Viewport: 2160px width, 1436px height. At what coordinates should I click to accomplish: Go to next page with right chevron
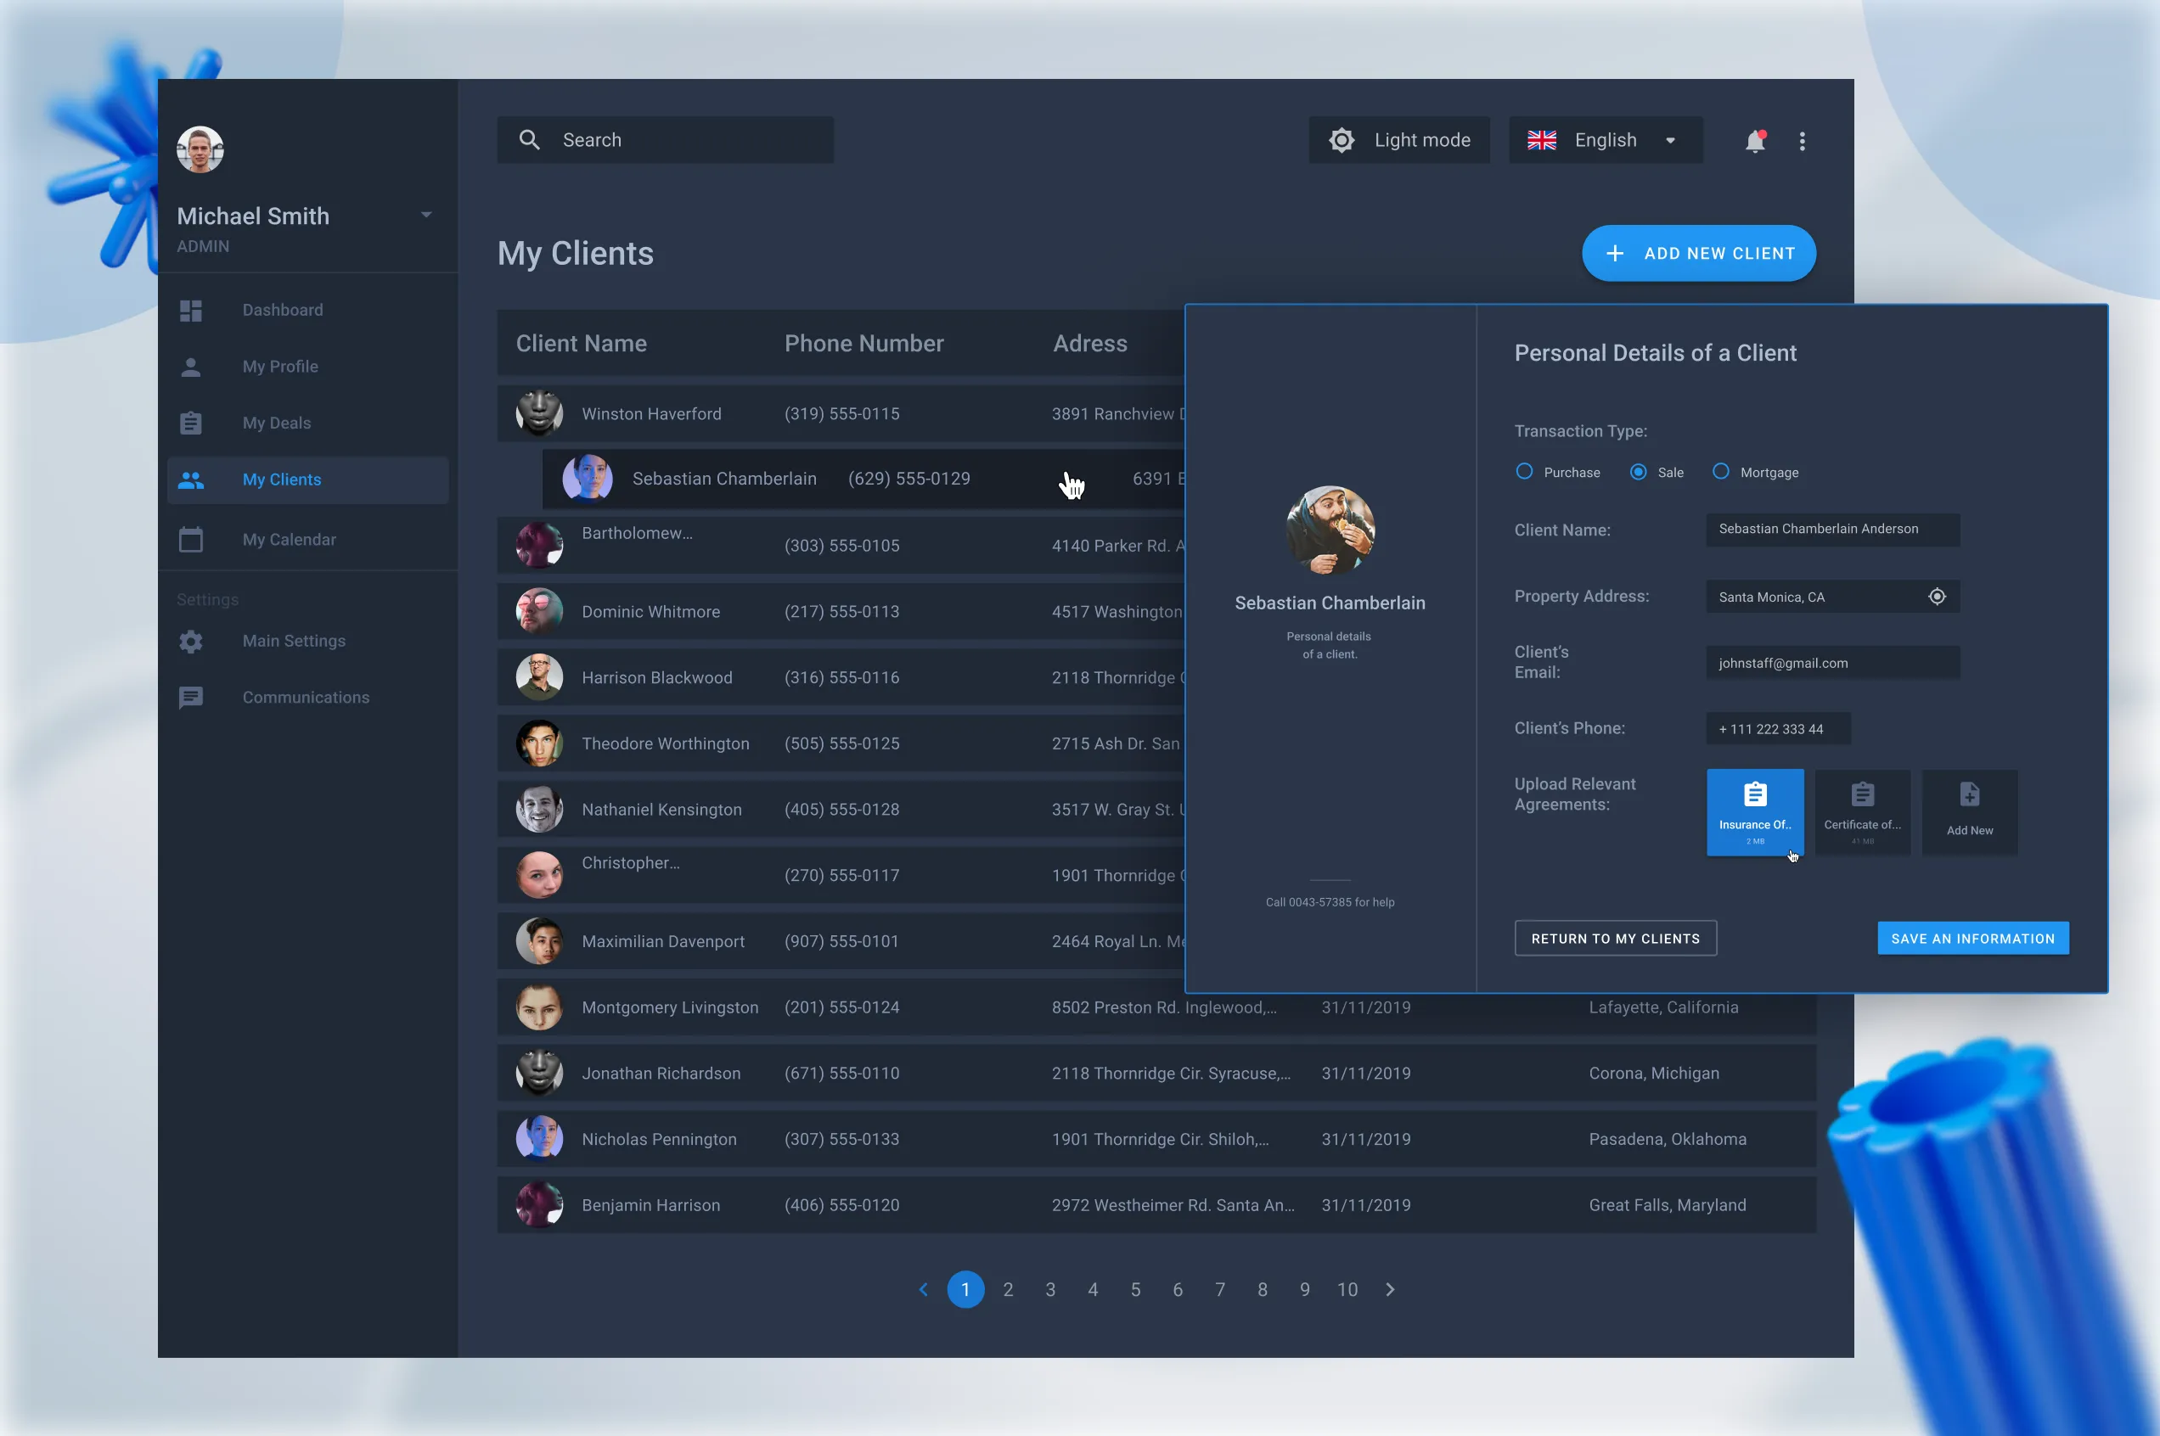1390,1289
